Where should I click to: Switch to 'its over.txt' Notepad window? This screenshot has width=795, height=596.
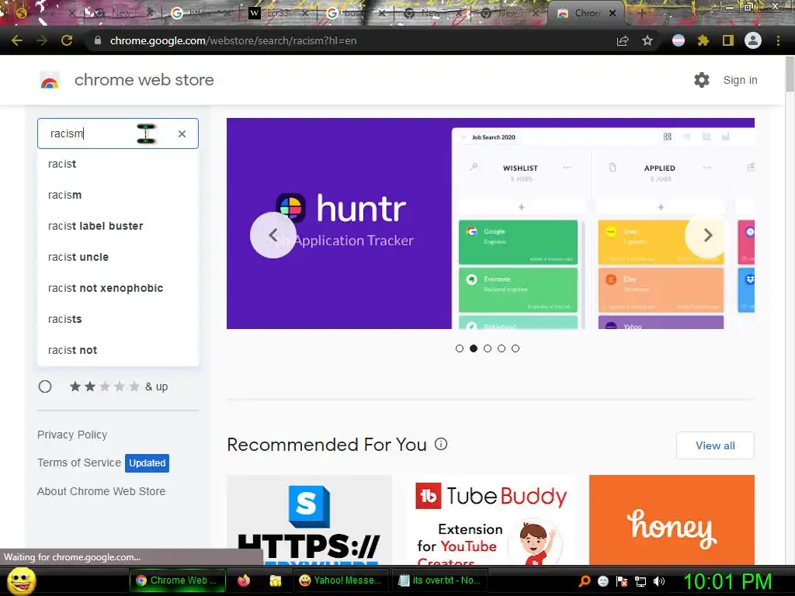click(x=439, y=580)
